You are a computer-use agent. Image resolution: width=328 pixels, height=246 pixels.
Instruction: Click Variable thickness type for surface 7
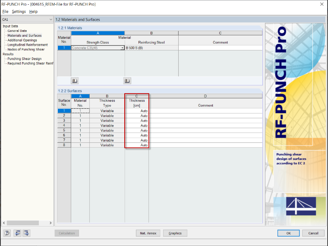(x=107, y=140)
